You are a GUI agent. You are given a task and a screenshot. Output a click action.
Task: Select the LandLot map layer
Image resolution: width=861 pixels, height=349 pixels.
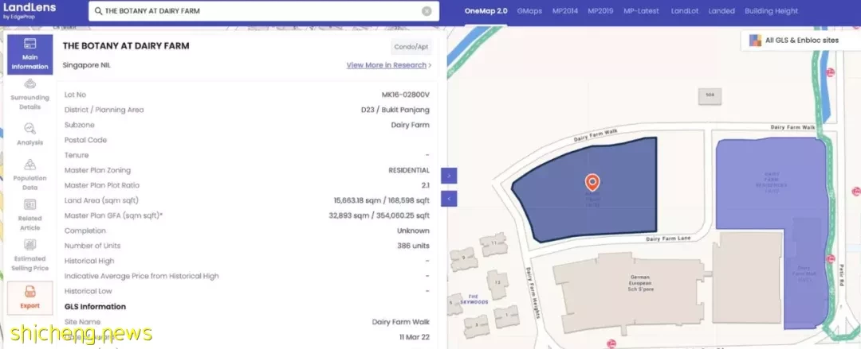pyautogui.click(x=685, y=11)
